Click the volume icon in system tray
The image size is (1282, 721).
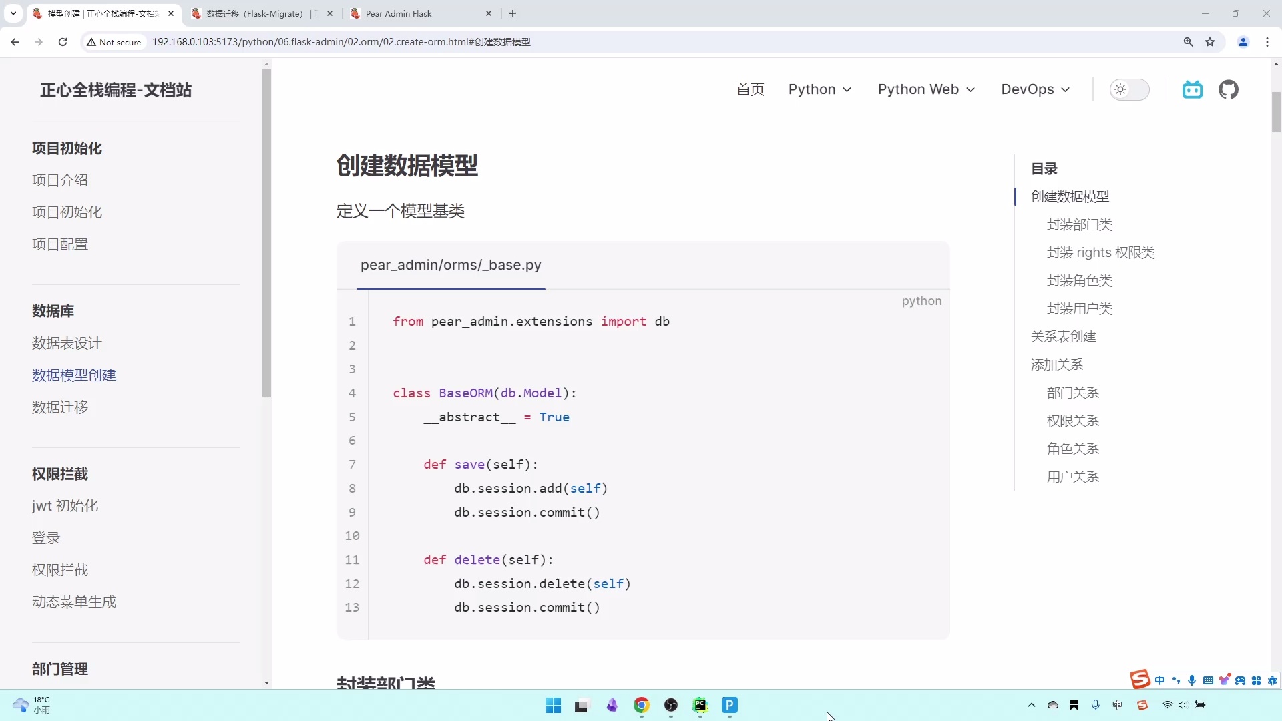coord(1183,706)
